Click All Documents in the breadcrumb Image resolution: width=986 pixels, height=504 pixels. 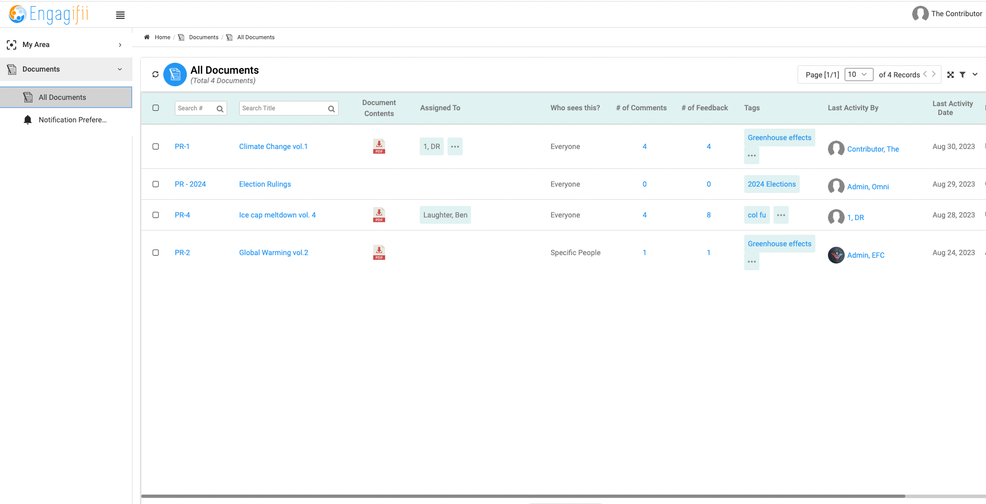[256, 37]
